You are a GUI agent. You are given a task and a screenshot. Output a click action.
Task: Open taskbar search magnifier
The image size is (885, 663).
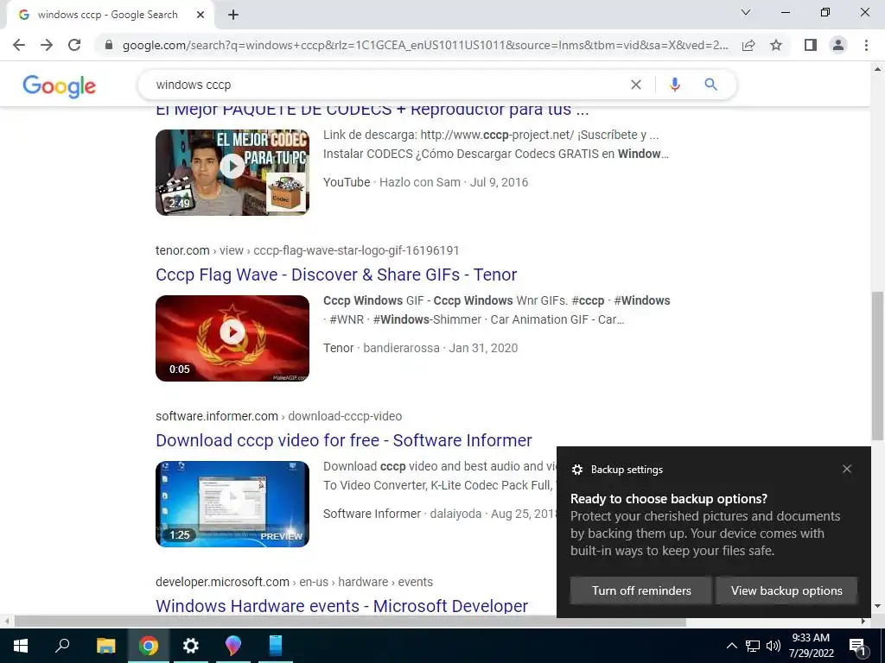coord(62,646)
